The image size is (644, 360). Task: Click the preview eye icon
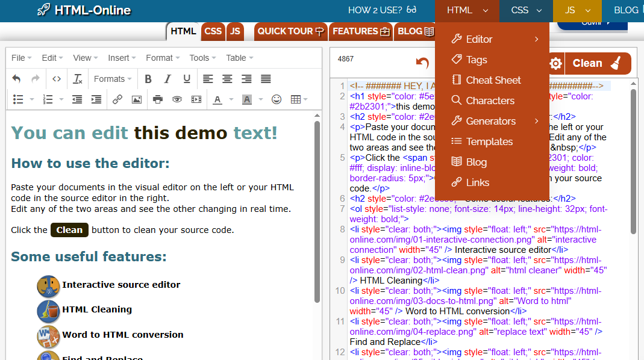pyautogui.click(x=177, y=99)
